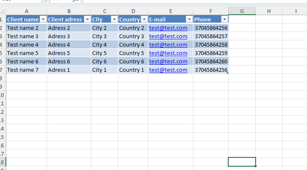Select cell City 2

coord(105,28)
